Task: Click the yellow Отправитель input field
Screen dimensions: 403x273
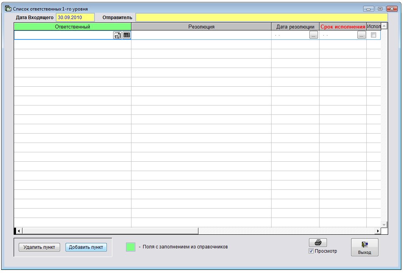Action: click(262, 18)
